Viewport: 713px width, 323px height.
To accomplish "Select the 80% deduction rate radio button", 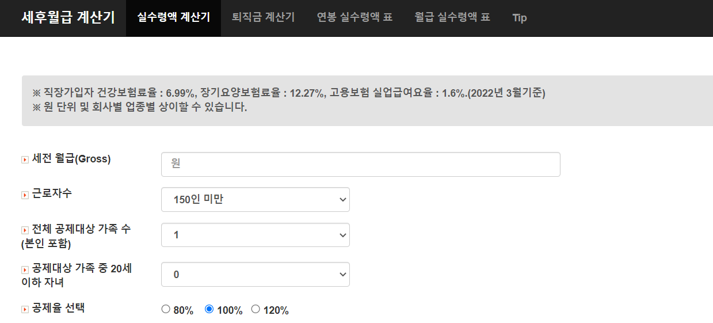I will (x=166, y=309).
